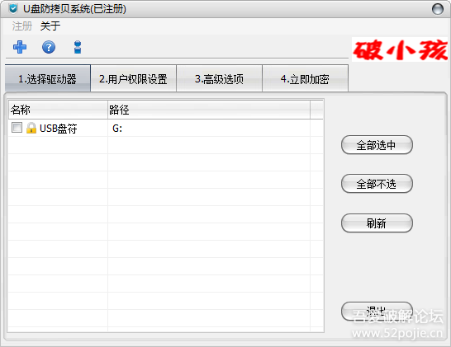Open help with the question mark icon

click(x=49, y=47)
